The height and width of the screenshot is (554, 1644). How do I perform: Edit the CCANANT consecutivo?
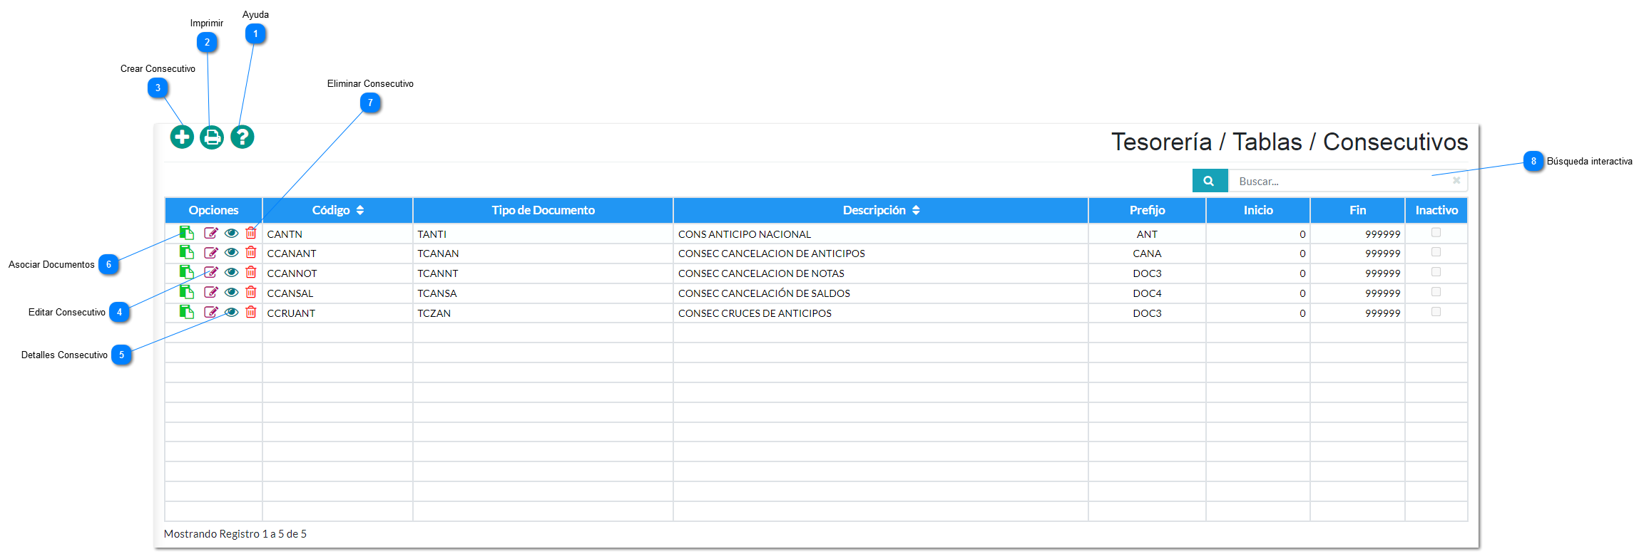click(x=211, y=253)
